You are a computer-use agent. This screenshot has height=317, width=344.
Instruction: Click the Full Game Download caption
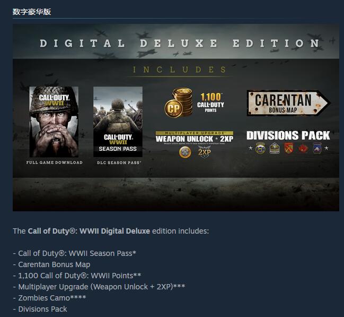tap(55, 162)
